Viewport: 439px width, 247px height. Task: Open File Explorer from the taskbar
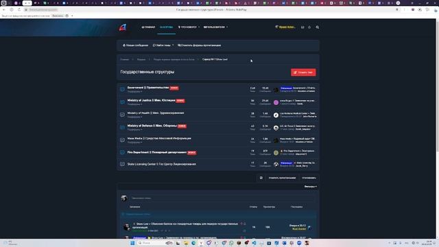(x=186, y=243)
